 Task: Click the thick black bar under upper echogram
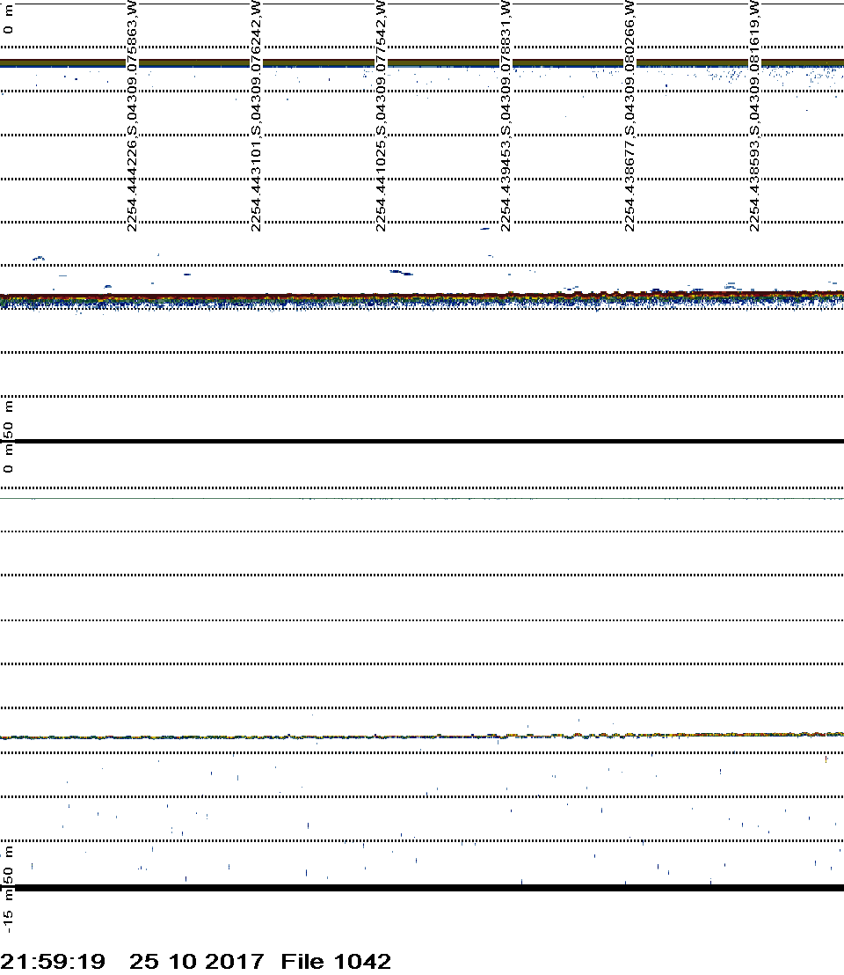pos(422,441)
